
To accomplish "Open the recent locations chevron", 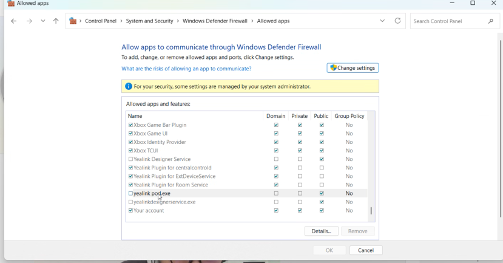I will point(42,21).
